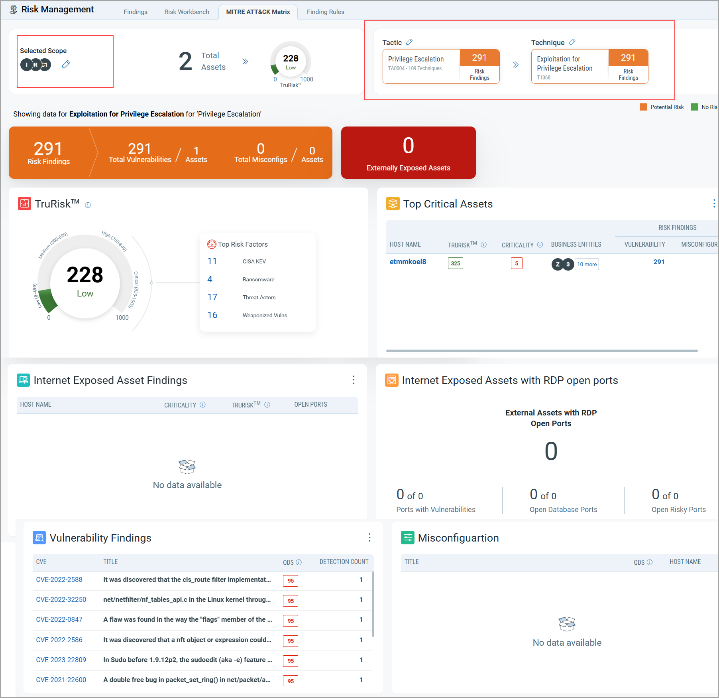Switch to the Findings tab

(x=136, y=12)
